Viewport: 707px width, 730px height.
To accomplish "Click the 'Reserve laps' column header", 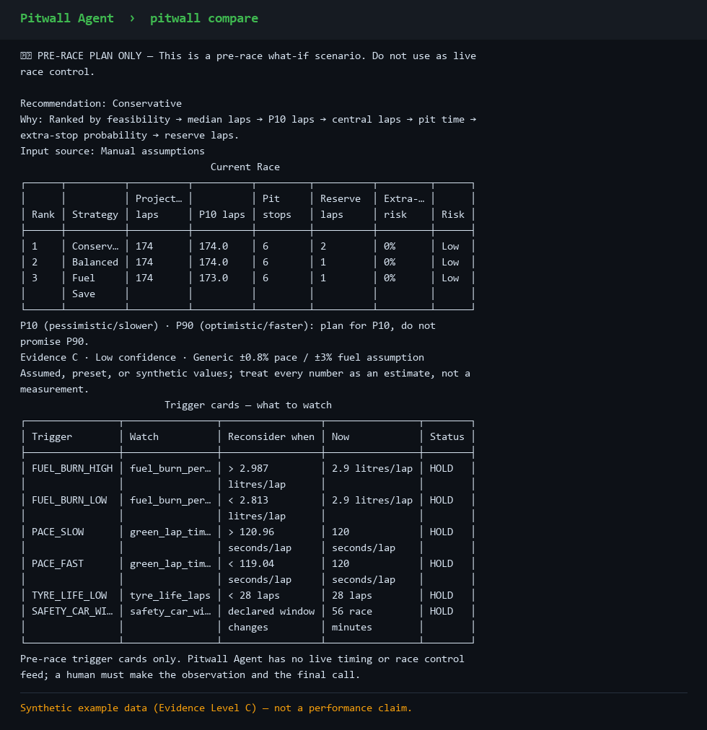I will tap(340, 207).
